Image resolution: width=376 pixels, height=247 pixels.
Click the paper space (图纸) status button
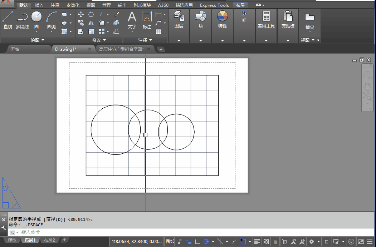click(x=170, y=242)
